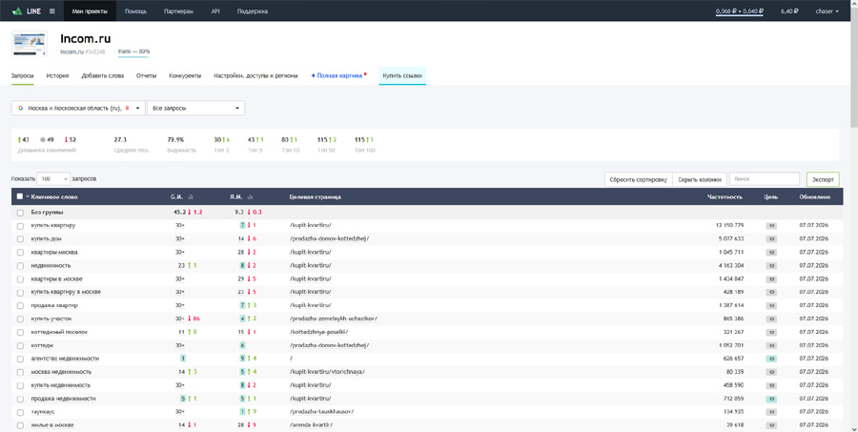Open the Настройки, доступы и регионы tab
This screenshot has height=432, width=858.
(x=255, y=75)
